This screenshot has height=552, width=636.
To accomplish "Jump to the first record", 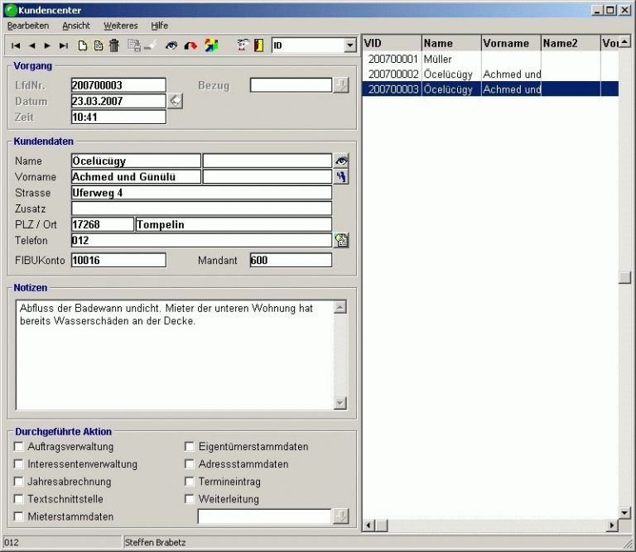I will 16,46.
